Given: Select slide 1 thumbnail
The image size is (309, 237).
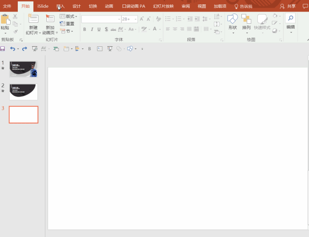Looking at the screenshot, I should (24, 69).
